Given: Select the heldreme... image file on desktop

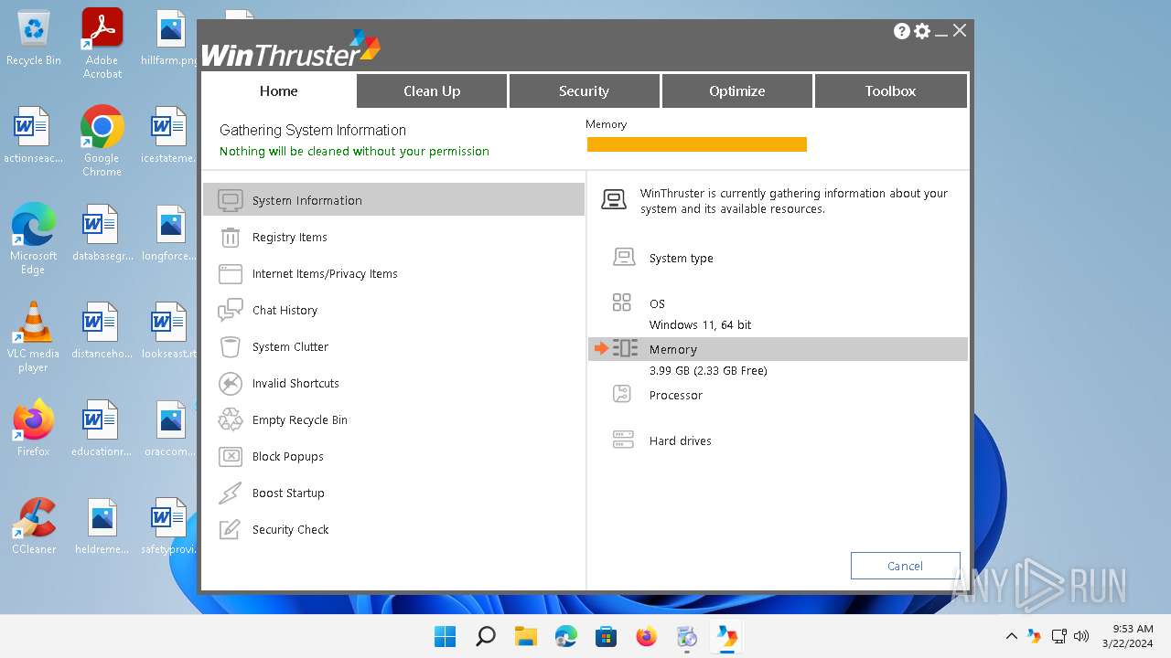Looking at the screenshot, I should (102, 525).
